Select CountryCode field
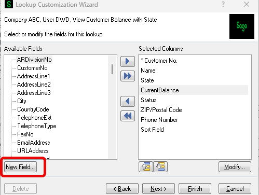Screen dimensions: 259x195 33,109
